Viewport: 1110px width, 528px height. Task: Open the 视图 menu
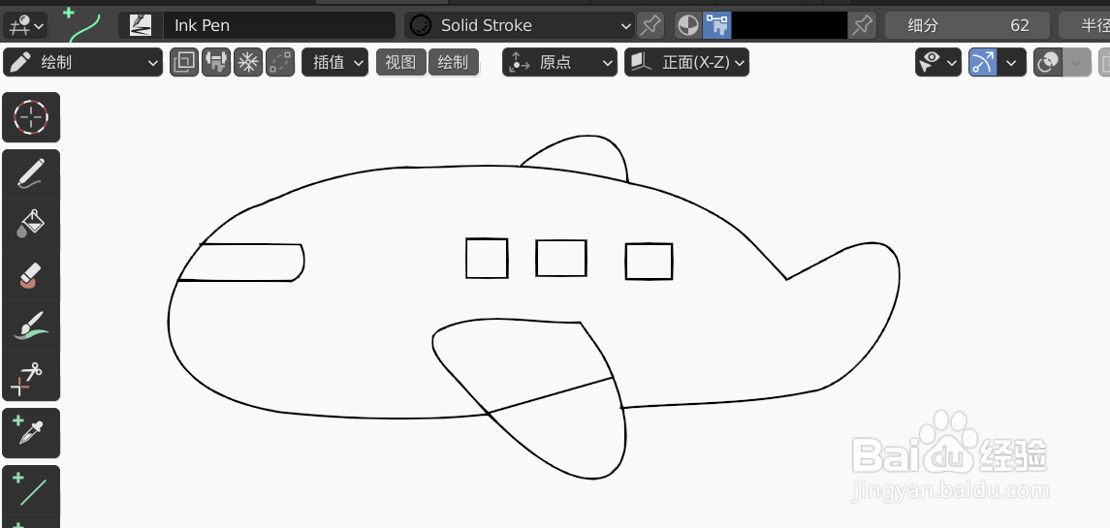pyautogui.click(x=401, y=62)
